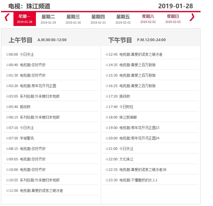Click the clock icon beside 02:20
The image size is (213, 206).
click(x=7, y=86)
